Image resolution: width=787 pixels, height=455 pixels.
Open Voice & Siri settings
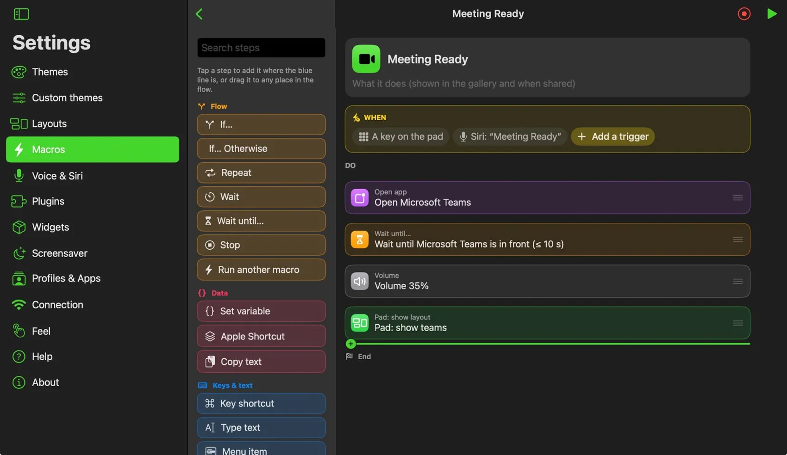pos(93,176)
